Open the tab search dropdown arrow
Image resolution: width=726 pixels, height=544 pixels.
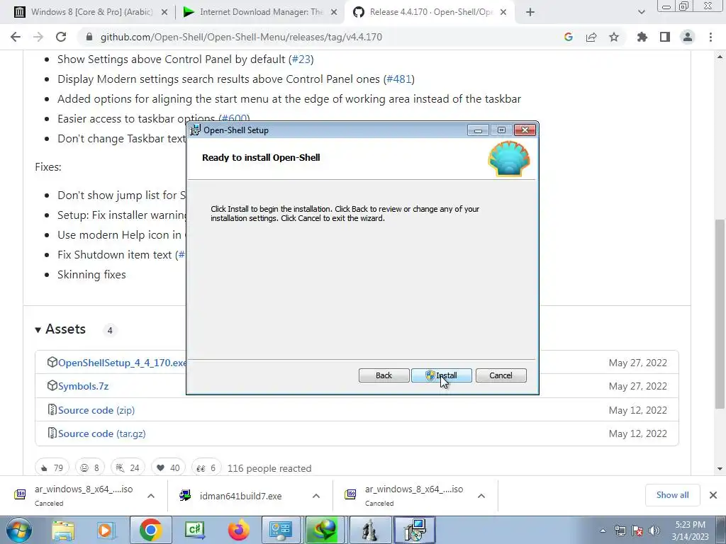(x=641, y=13)
